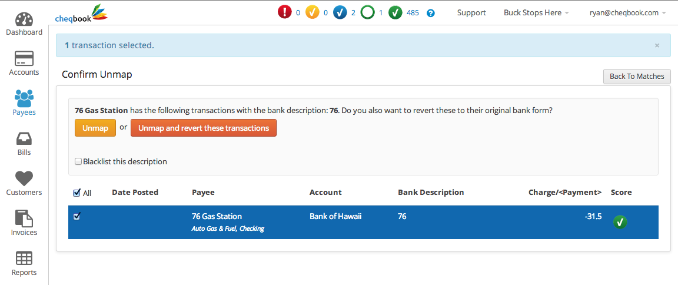The width and height of the screenshot is (678, 285).
Task: Enable Blacklist this description checkbox
Action: [78, 161]
